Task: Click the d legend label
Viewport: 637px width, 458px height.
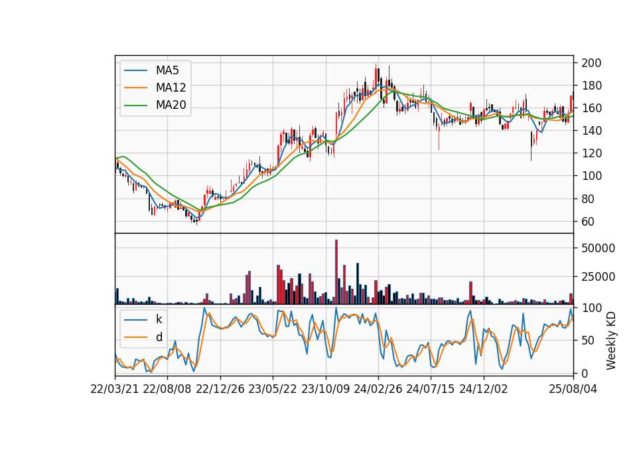Action: click(x=159, y=337)
